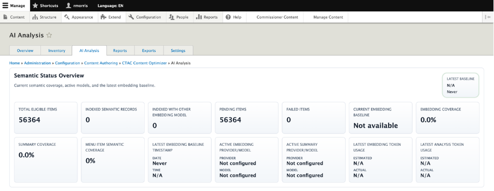Follow the Administration breadcrumb link
The width and height of the screenshot is (494, 191).
point(37,63)
